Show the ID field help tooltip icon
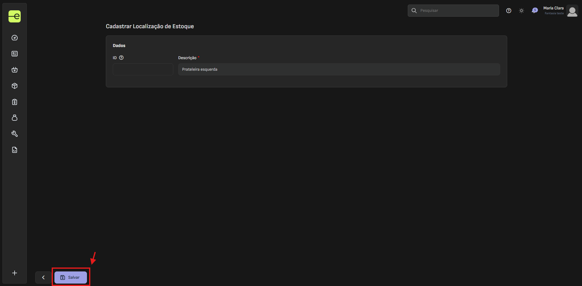 click(121, 58)
